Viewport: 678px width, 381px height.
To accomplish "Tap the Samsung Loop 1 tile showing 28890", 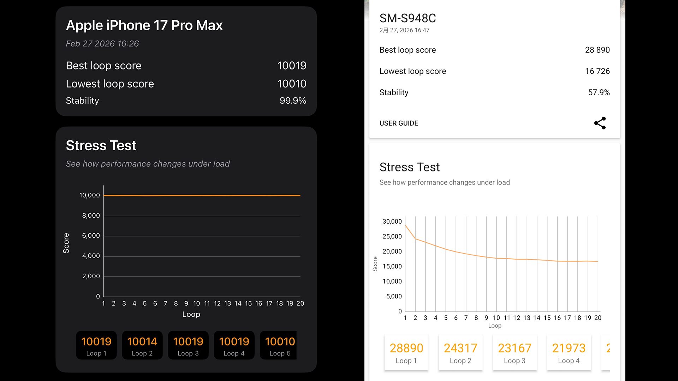I will point(406,353).
